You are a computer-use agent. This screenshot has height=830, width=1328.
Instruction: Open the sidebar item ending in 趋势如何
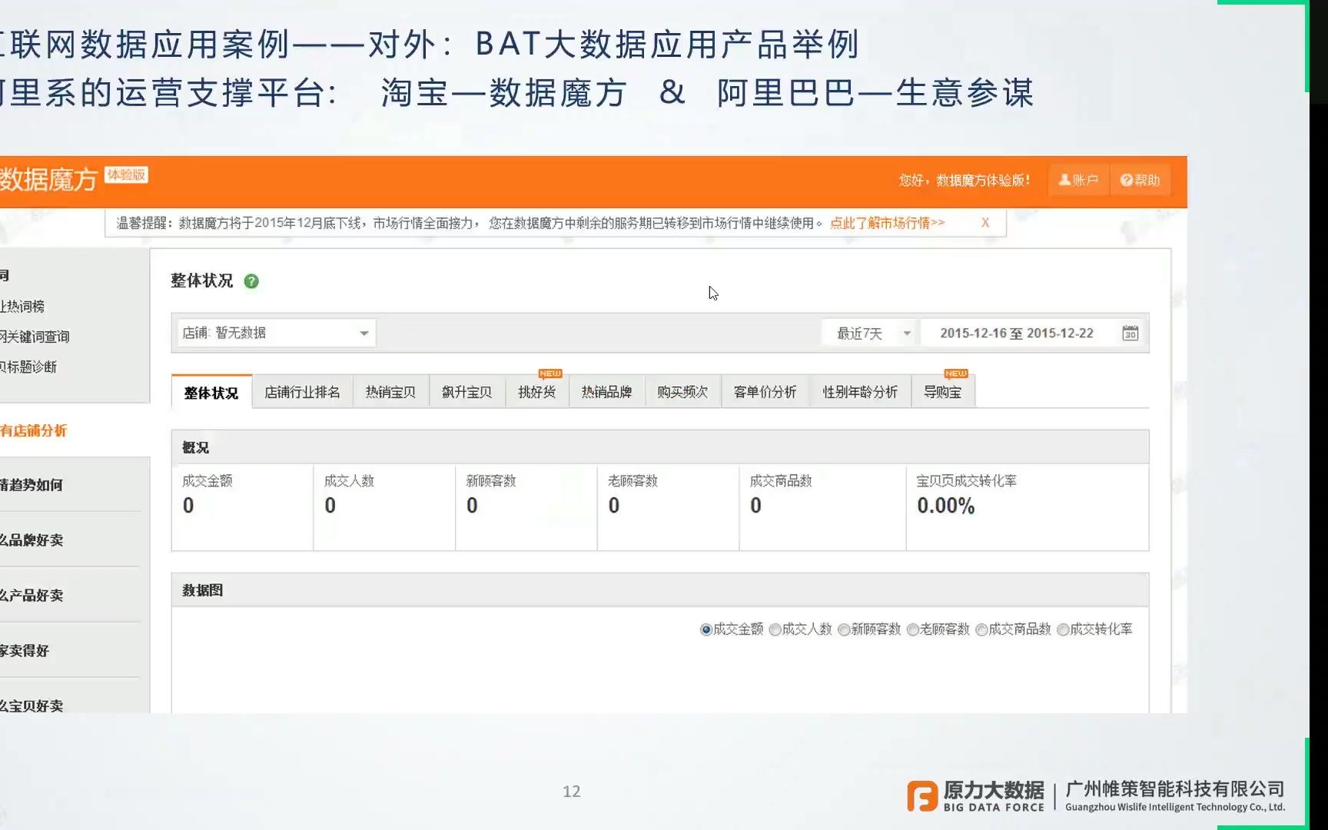(32, 485)
